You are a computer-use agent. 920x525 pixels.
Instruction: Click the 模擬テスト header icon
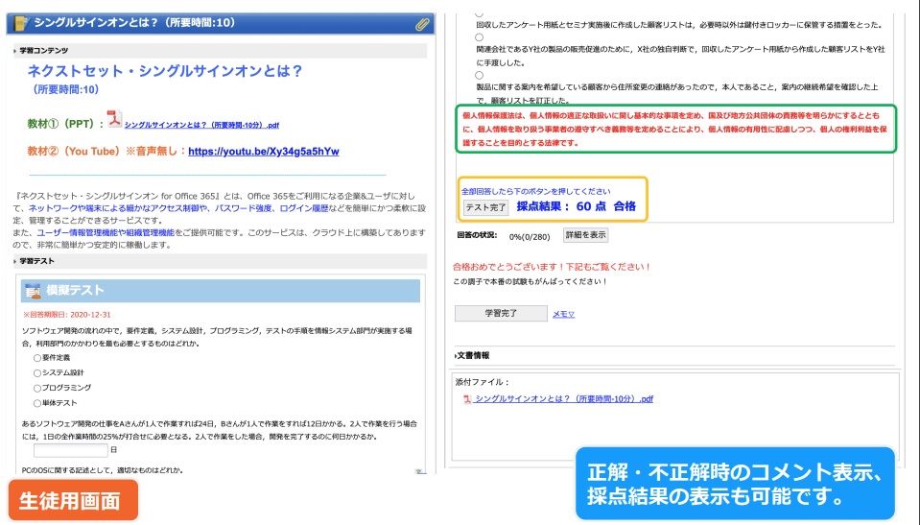[x=33, y=291]
